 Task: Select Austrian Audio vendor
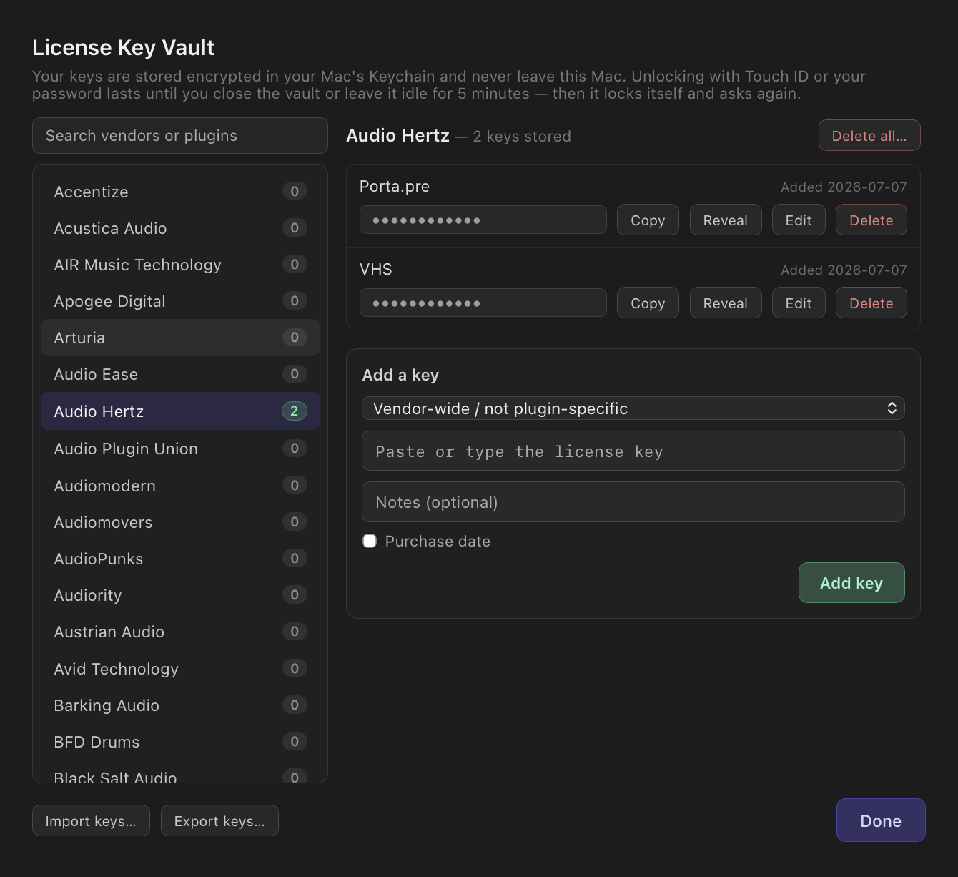pos(180,632)
